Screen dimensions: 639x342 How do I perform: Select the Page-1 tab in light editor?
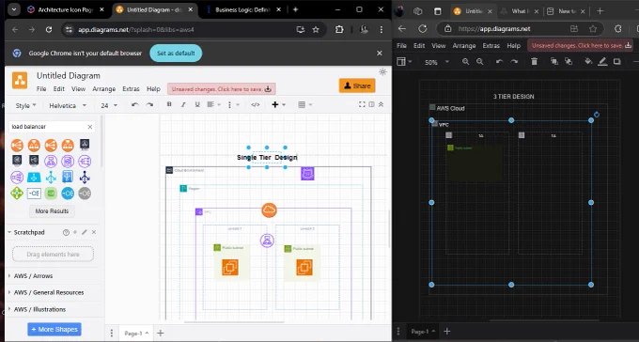point(135,333)
